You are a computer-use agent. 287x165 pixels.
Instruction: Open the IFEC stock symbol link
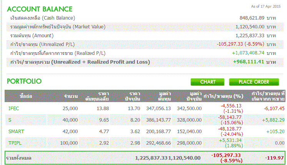coord(13,109)
